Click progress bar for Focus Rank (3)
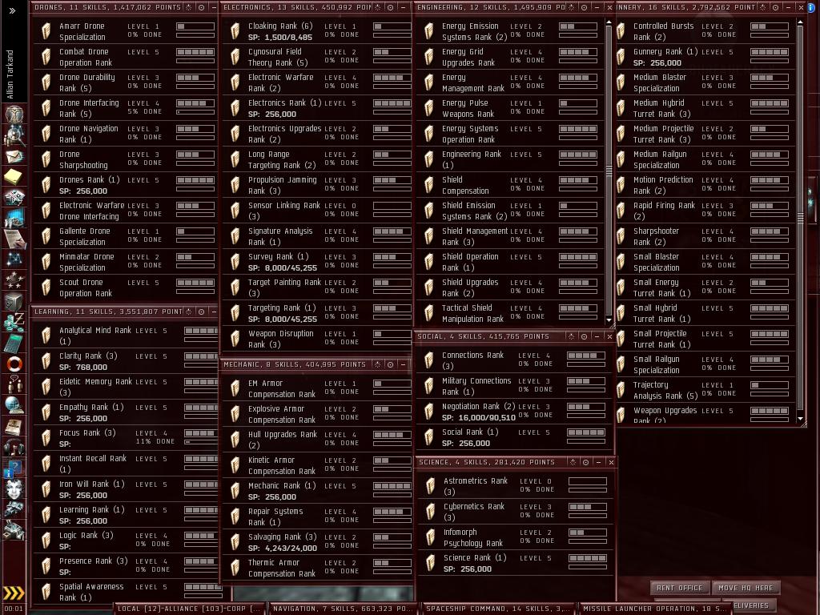 tap(202, 442)
